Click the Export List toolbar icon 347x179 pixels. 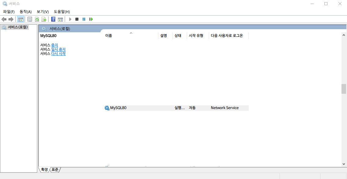(x=44, y=19)
